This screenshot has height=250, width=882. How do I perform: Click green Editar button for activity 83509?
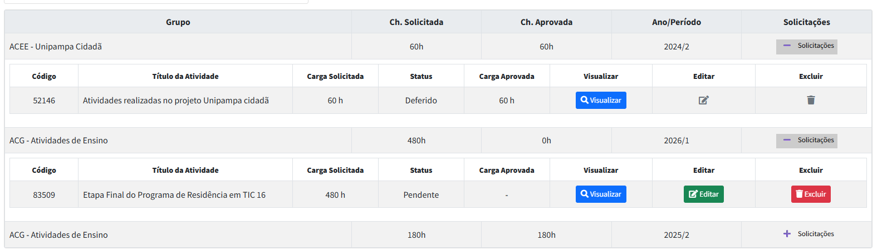click(x=704, y=194)
